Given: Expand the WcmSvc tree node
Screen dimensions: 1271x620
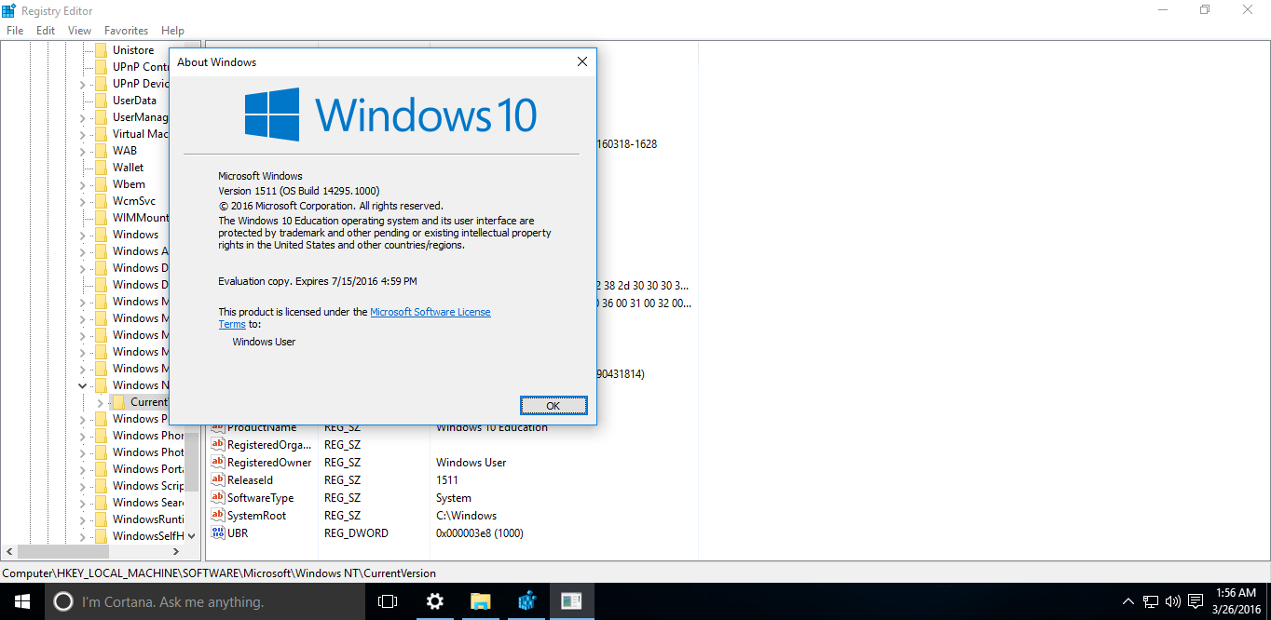Looking at the screenshot, I should [83, 201].
